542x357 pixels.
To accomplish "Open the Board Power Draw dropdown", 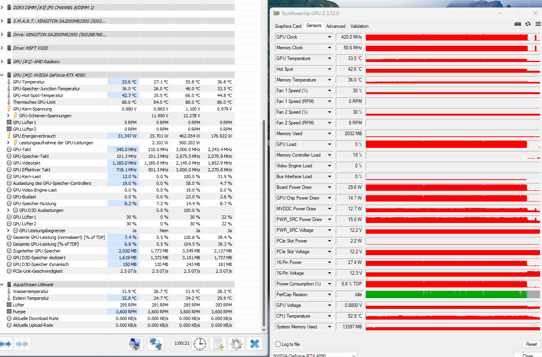I will pyautogui.click(x=329, y=187).
